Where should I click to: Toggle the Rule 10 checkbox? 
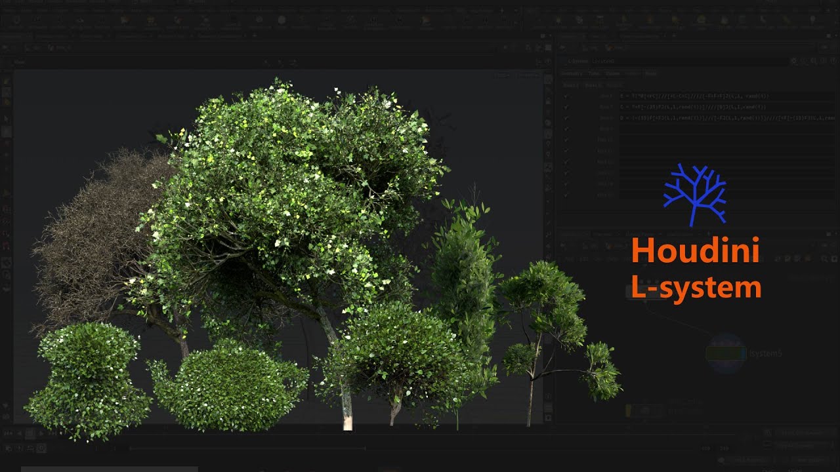click(566, 140)
